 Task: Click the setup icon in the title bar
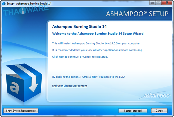(4, 3)
